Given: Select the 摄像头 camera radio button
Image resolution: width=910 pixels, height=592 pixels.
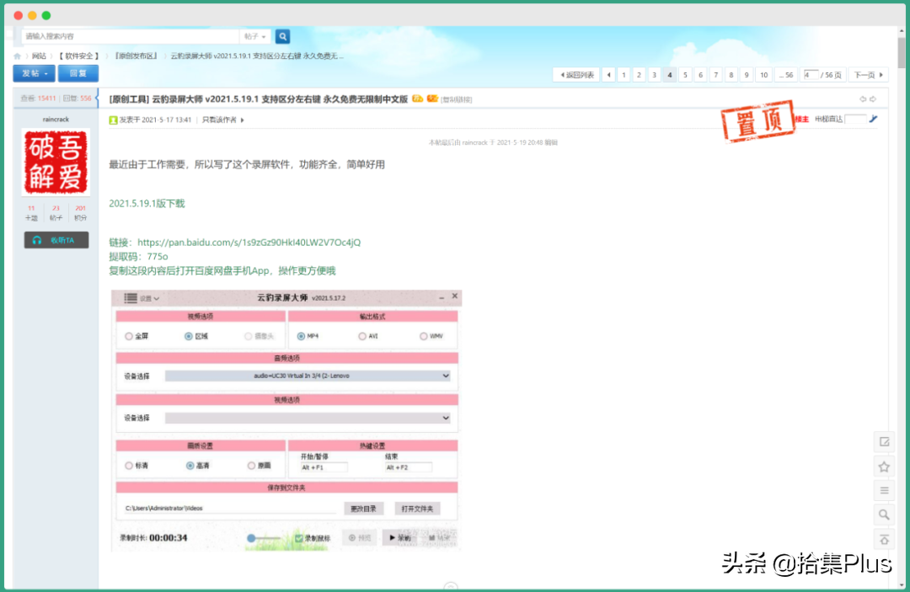Looking at the screenshot, I should coord(249,336).
